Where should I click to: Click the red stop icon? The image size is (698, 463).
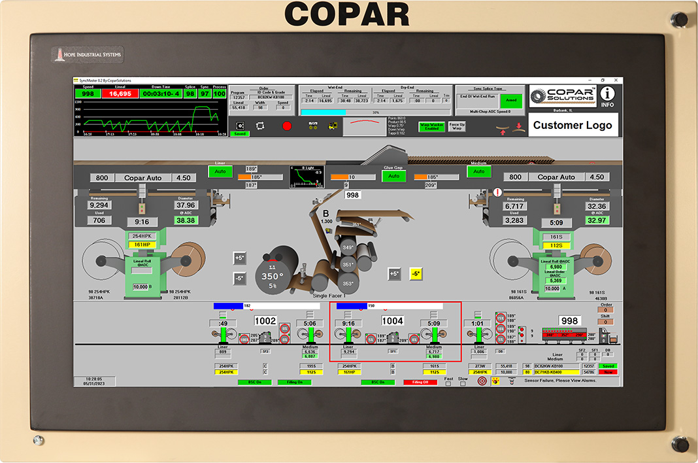pos(287,126)
